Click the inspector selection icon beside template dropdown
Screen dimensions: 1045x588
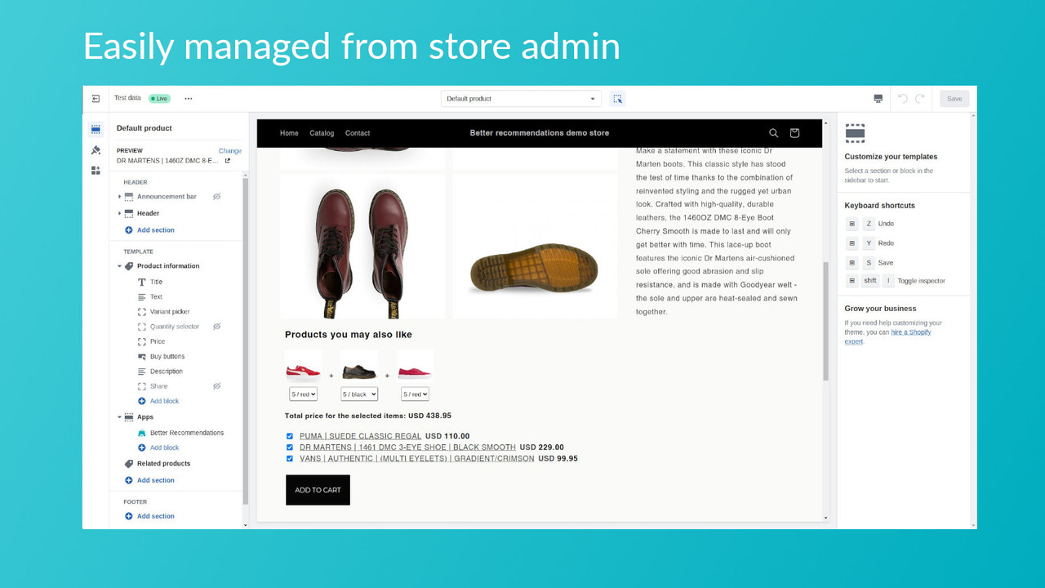(x=617, y=98)
